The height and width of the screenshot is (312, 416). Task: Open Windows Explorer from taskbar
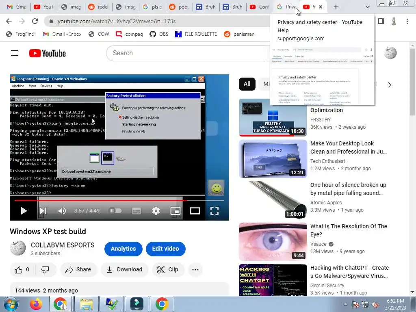(x=87, y=304)
